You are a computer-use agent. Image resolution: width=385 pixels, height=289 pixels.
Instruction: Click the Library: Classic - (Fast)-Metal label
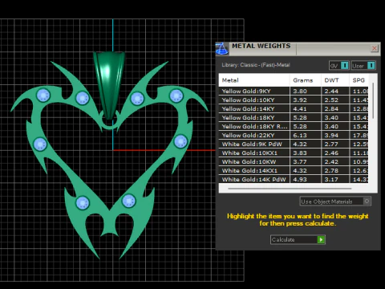tap(256, 65)
